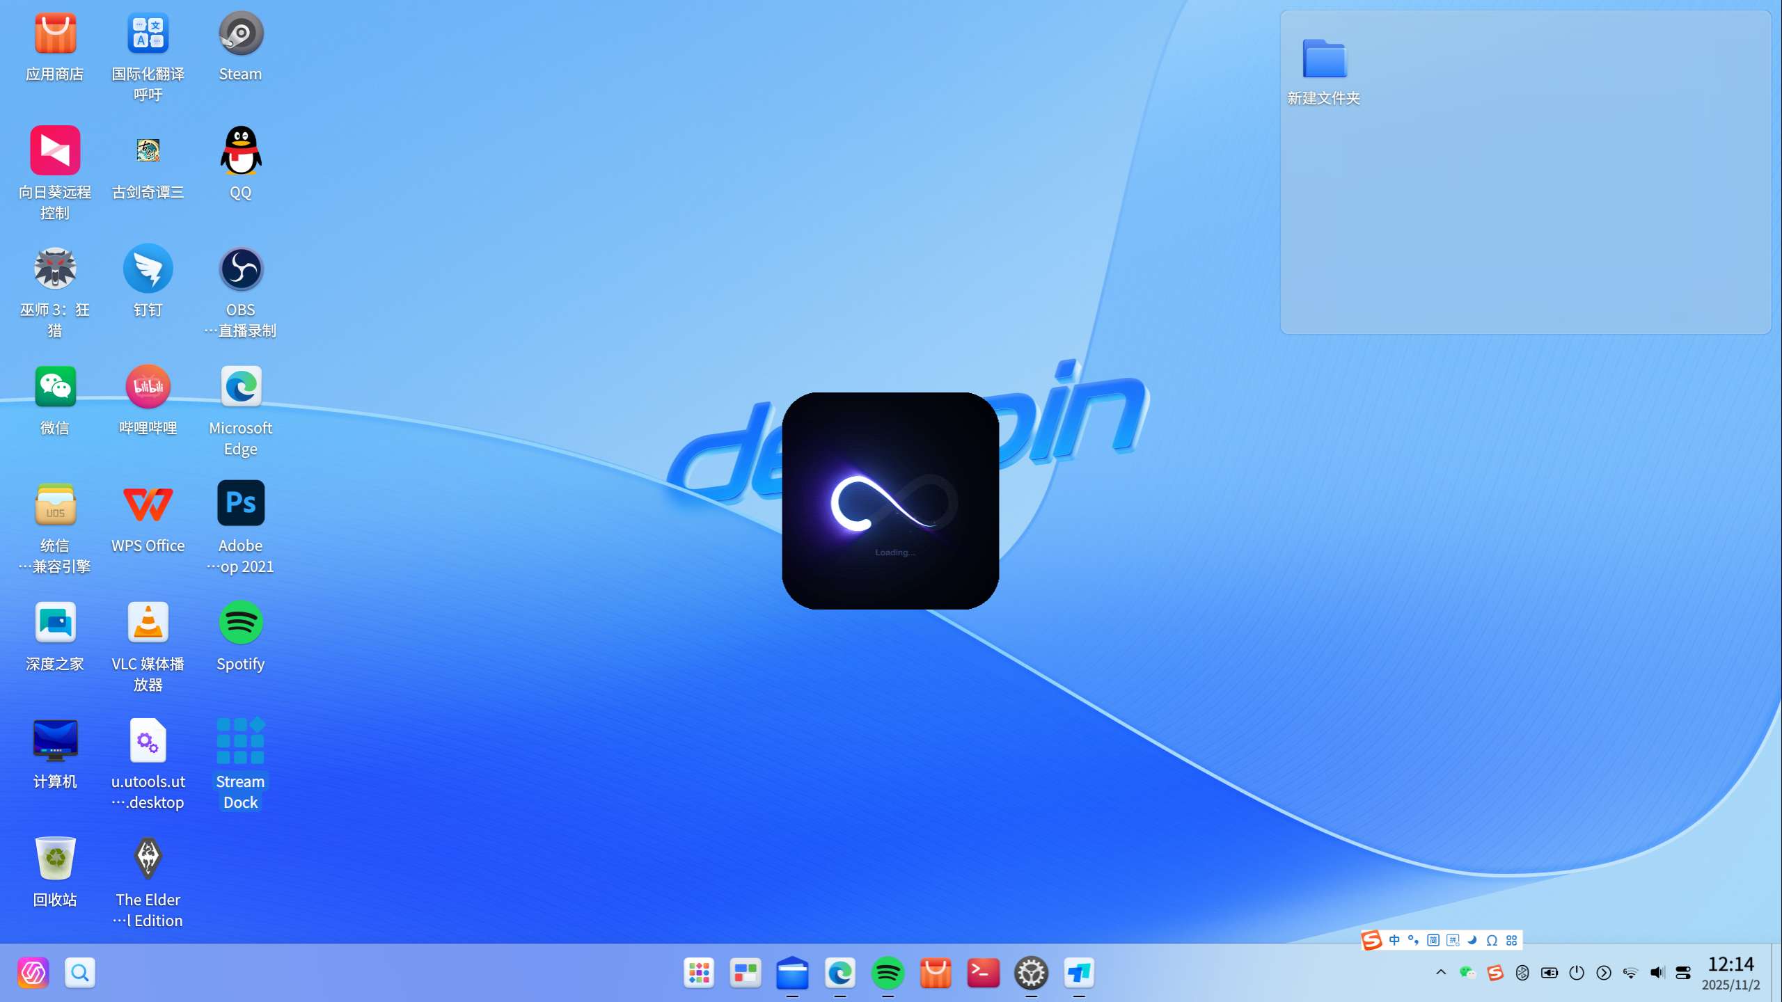1782x1002 pixels.
Task: Toggle the moon night-mode icon in the Sogou bar
Action: [1472, 940]
